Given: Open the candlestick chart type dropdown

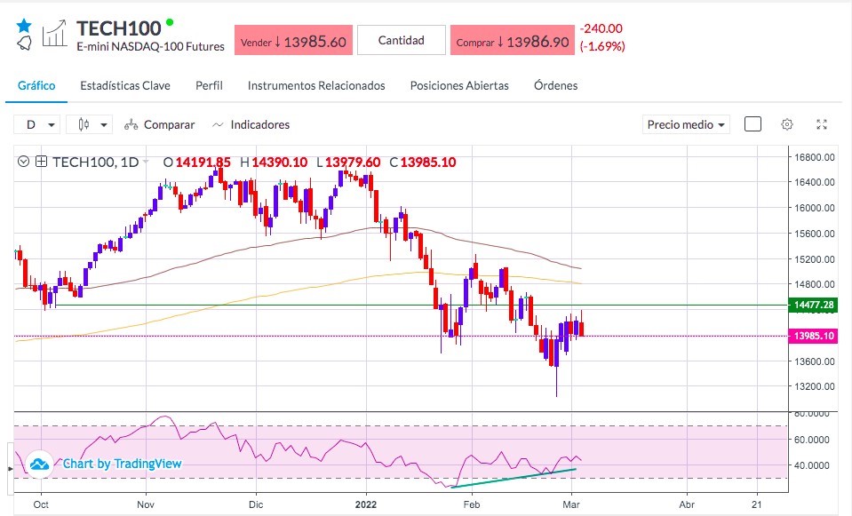Looking at the screenshot, I should point(89,124).
